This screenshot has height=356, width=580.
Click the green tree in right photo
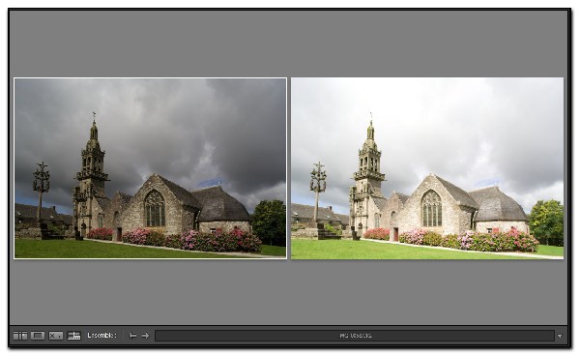click(546, 222)
